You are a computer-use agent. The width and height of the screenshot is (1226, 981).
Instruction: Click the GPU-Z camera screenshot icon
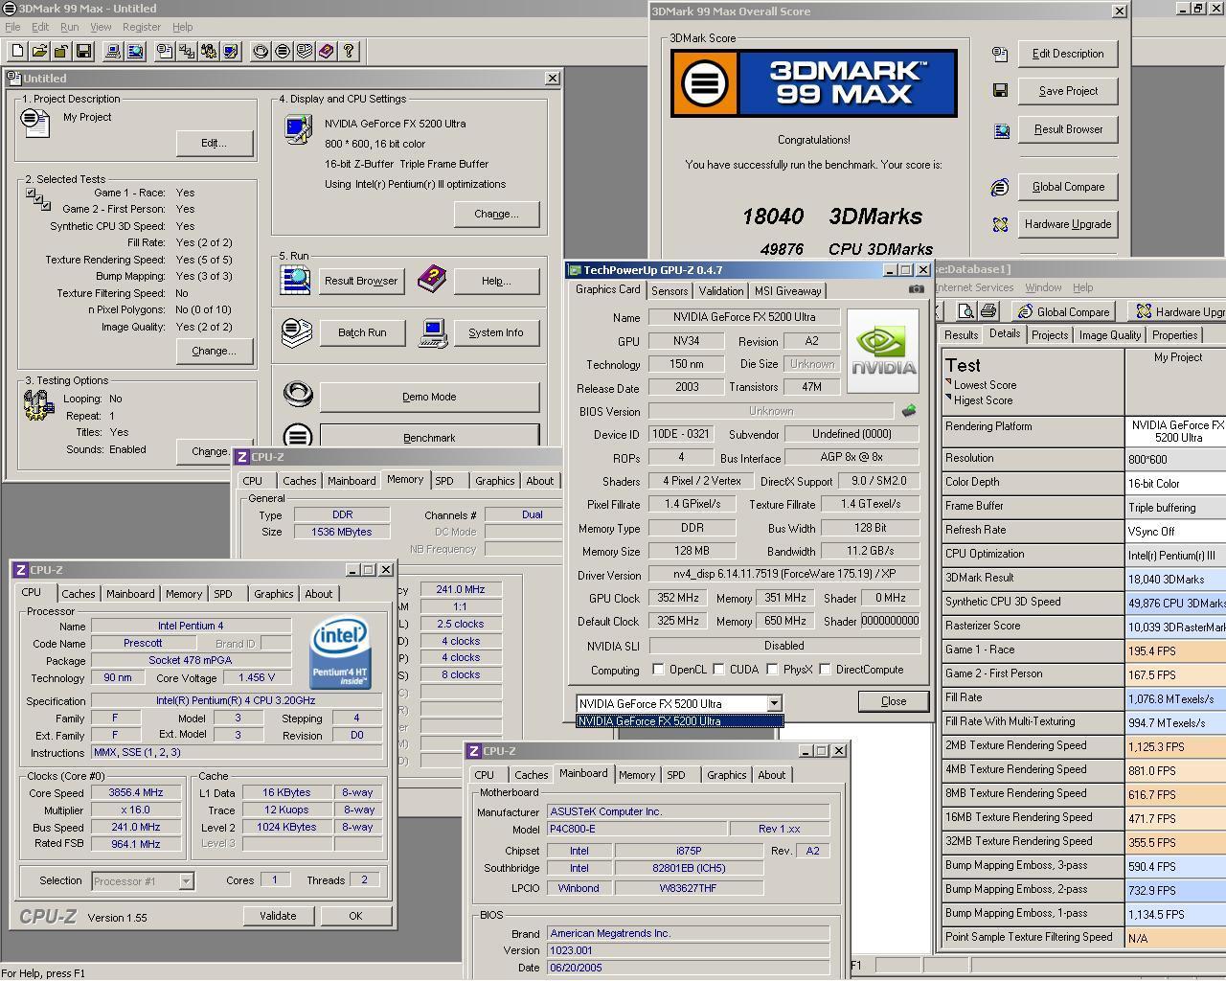(917, 289)
